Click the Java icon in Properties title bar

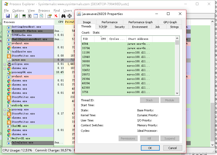coord(79,14)
